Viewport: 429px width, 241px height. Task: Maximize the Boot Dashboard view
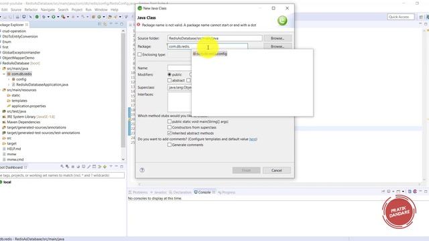point(122,167)
